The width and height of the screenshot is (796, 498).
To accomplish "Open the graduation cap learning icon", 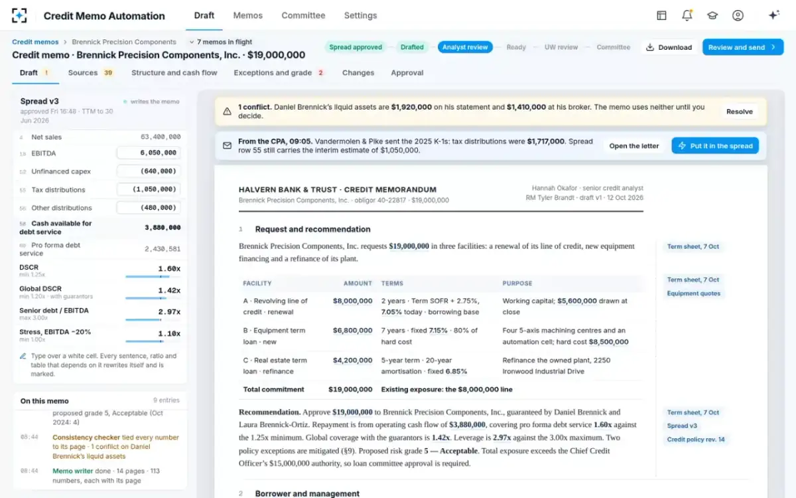I will pos(712,15).
